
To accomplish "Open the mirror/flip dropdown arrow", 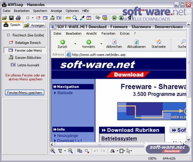I will (117, 151).
